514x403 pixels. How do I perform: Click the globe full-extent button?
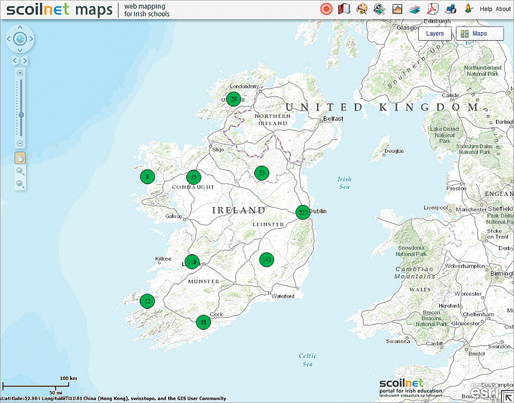coord(20,38)
